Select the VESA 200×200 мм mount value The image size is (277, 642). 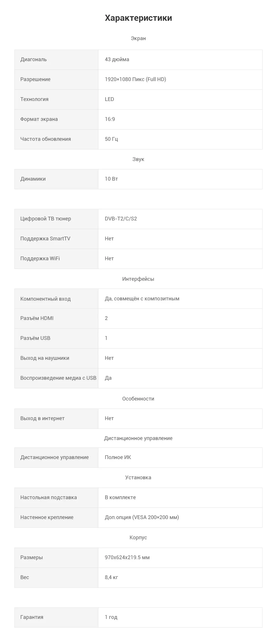click(142, 517)
